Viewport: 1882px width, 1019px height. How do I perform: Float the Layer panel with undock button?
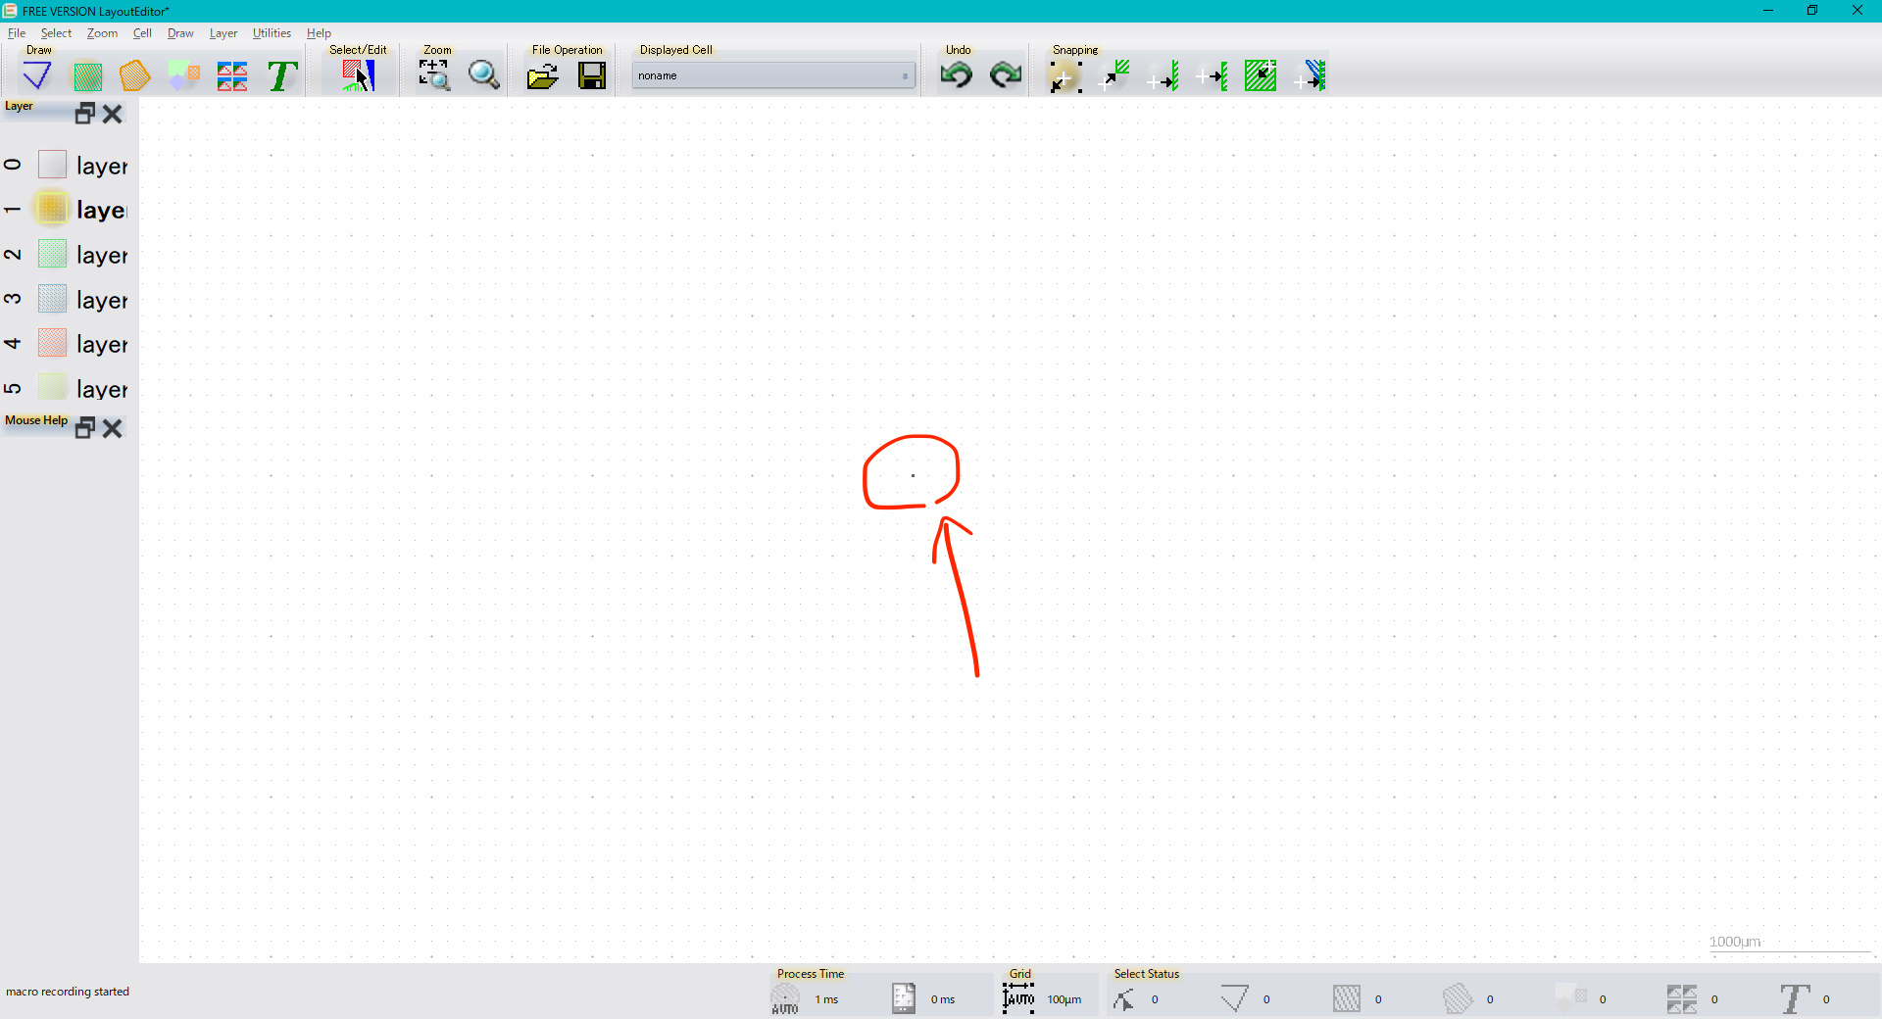click(x=85, y=114)
